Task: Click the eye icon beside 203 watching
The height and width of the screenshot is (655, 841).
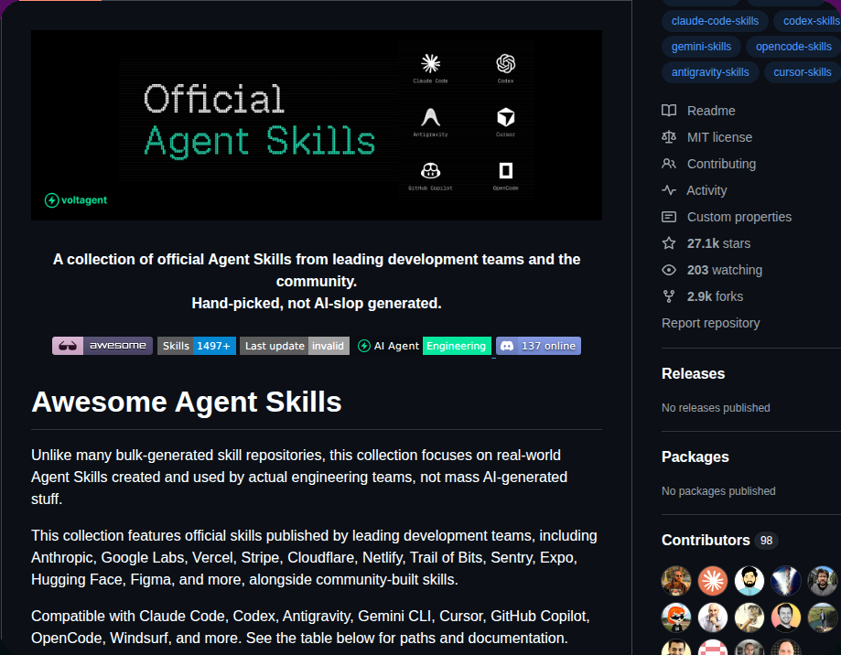Action: pos(669,270)
